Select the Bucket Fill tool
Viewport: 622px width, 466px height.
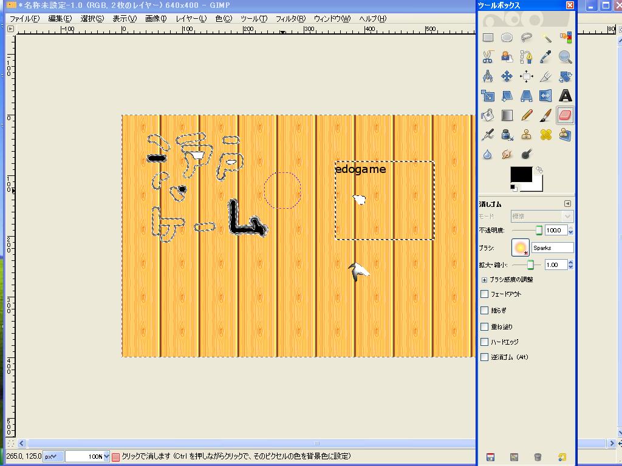coord(488,115)
